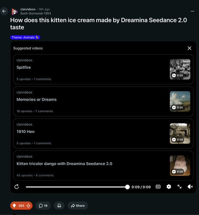Click '5 upvotes · 1 comments' under 1910 Hen

34,143
